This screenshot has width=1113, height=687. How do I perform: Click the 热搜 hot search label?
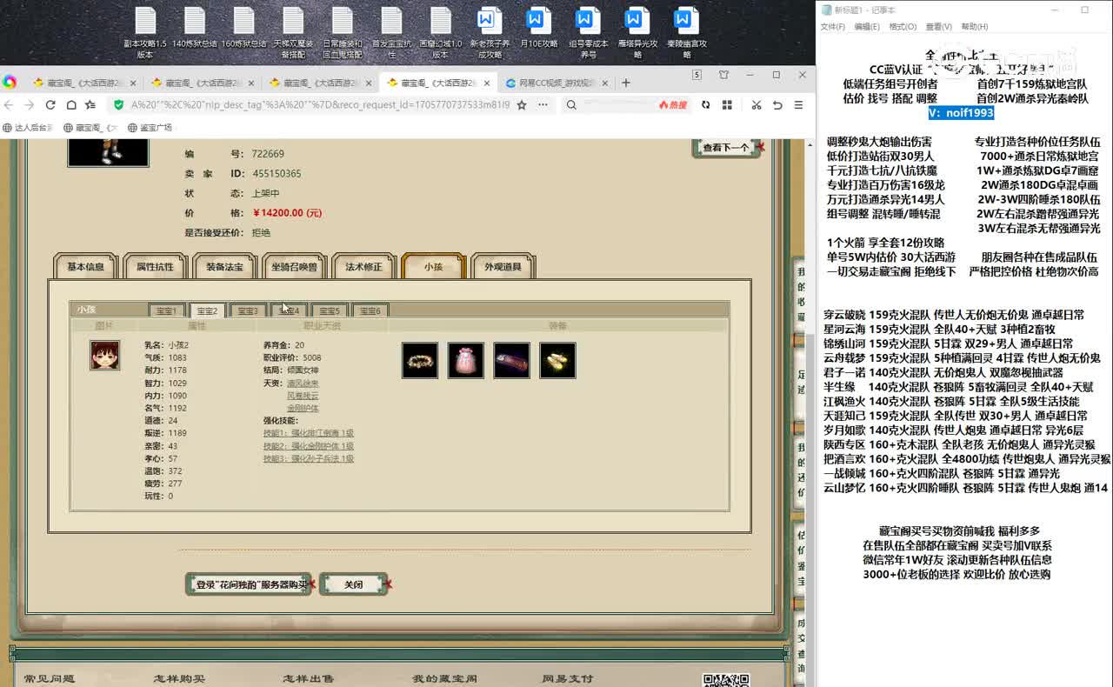(672, 104)
